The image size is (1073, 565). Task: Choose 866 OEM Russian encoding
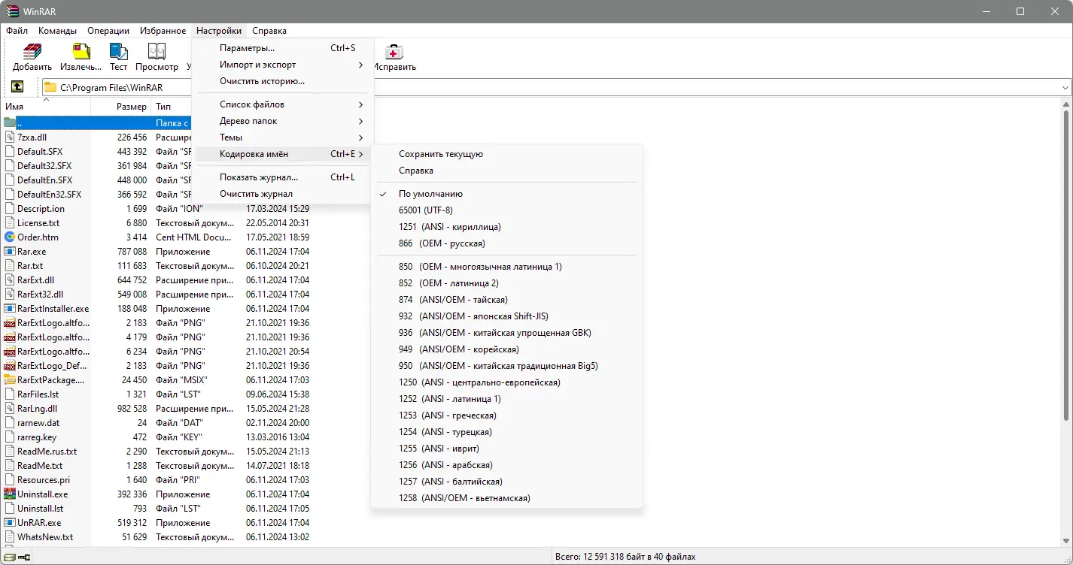pyautogui.click(x=507, y=243)
